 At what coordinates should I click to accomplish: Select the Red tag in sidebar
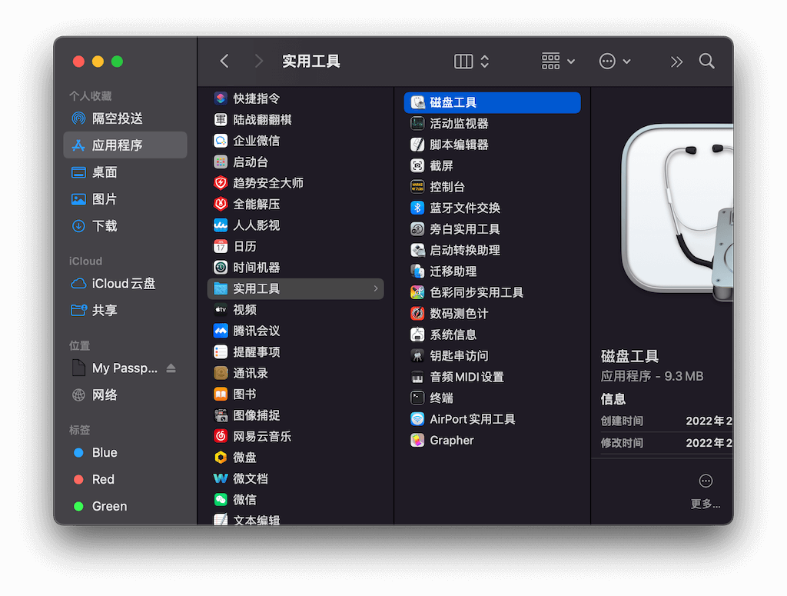(x=103, y=480)
